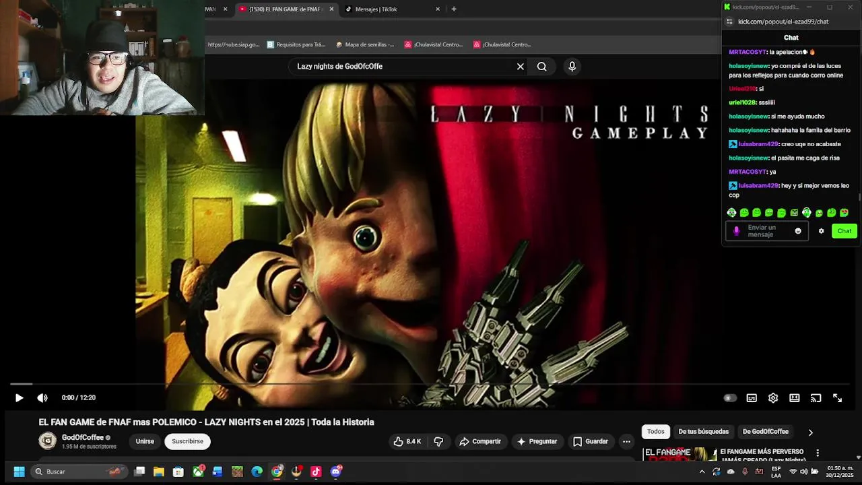Select the first headphone green emote
The height and width of the screenshot is (485, 862).
(x=731, y=213)
